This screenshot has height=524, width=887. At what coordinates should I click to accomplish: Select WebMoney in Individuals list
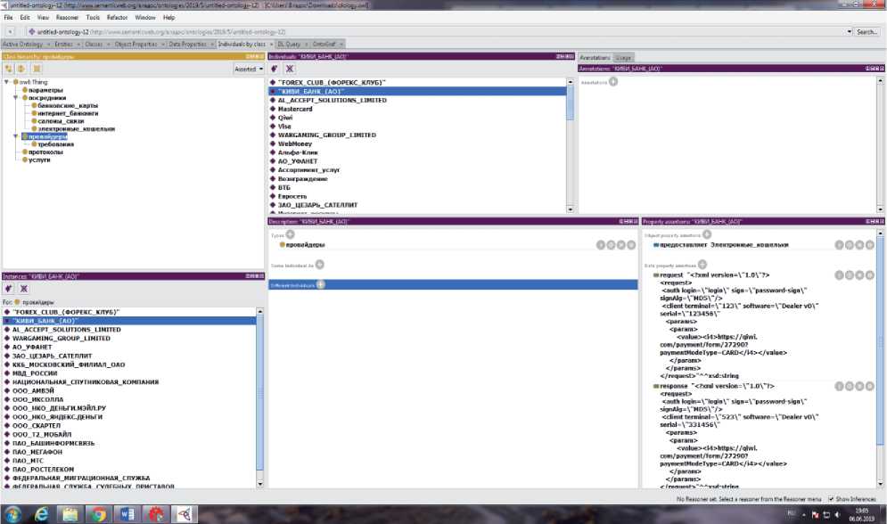point(295,143)
